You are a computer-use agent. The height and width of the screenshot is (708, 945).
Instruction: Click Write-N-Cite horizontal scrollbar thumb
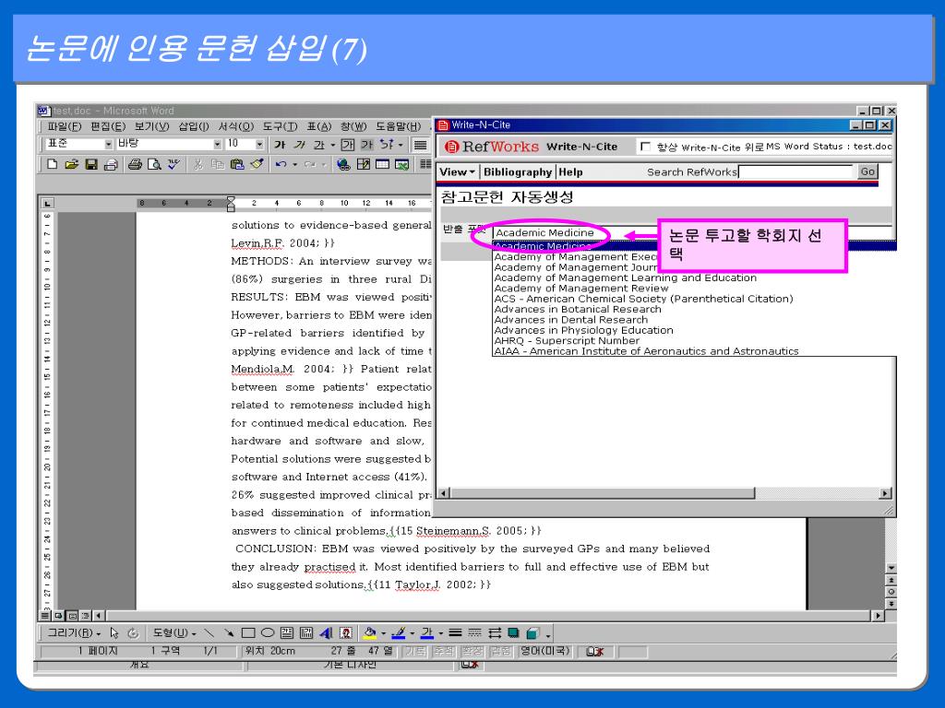(x=602, y=493)
